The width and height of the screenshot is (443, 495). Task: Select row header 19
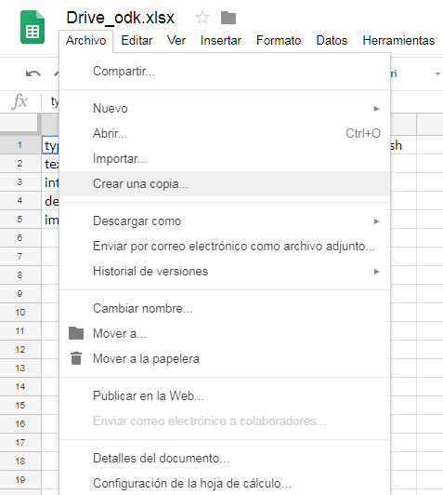pos(20,480)
